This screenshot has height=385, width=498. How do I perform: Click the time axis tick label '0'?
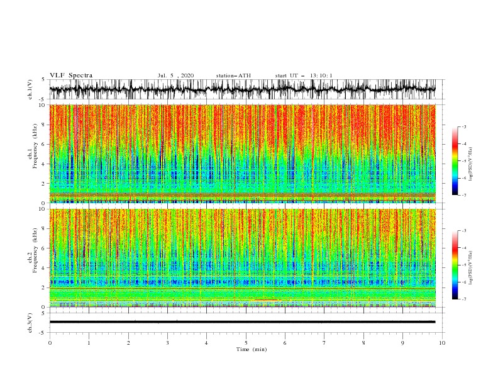50,343
